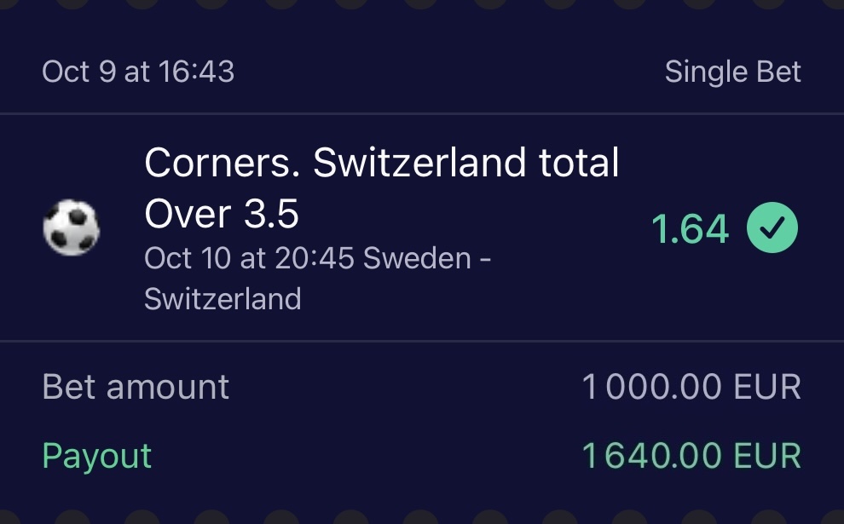Open the Corners. Switzerland total bet title
Image resolution: width=844 pixels, height=524 pixels.
(x=381, y=162)
